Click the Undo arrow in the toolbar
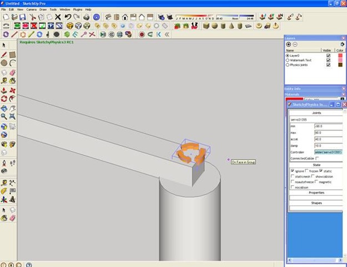This screenshot has height=267, width=347. 68,17
